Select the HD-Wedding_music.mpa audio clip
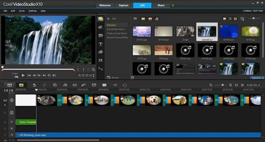The width and height of the screenshot is (265, 142). tap(138, 135)
